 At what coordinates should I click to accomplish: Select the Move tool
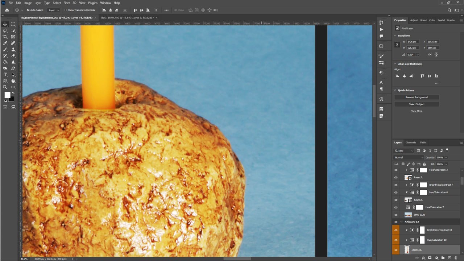coord(5,24)
